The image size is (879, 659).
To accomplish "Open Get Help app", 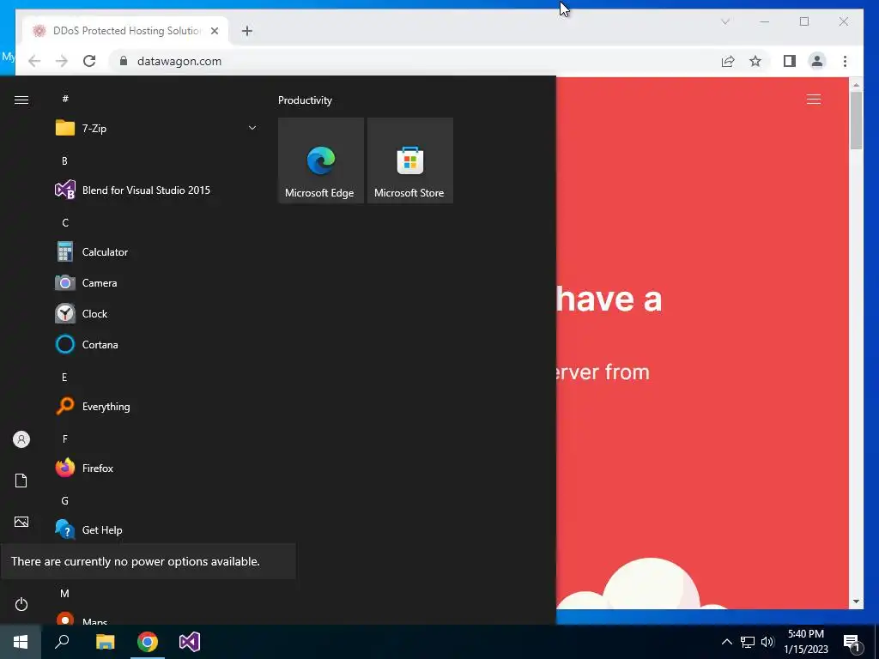I will (x=156, y=529).
